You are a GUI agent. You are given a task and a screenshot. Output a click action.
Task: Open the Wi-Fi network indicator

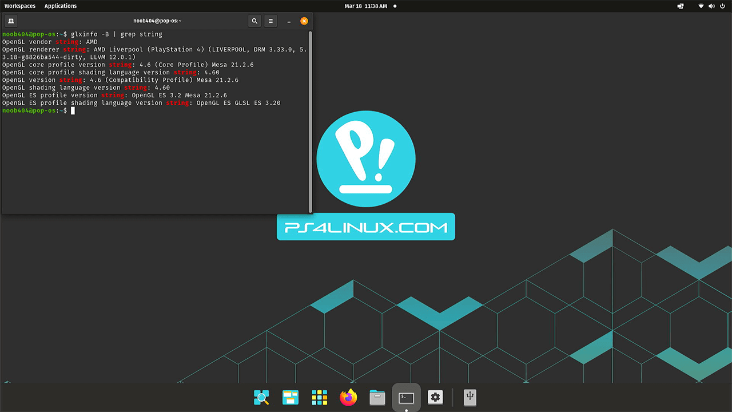(701, 6)
